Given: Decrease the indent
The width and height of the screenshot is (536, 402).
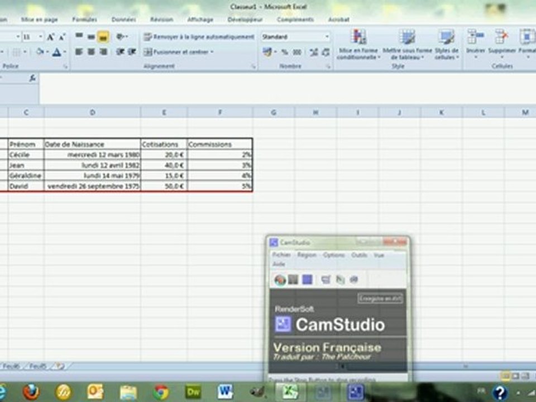Looking at the screenshot, I should point(120,51).
